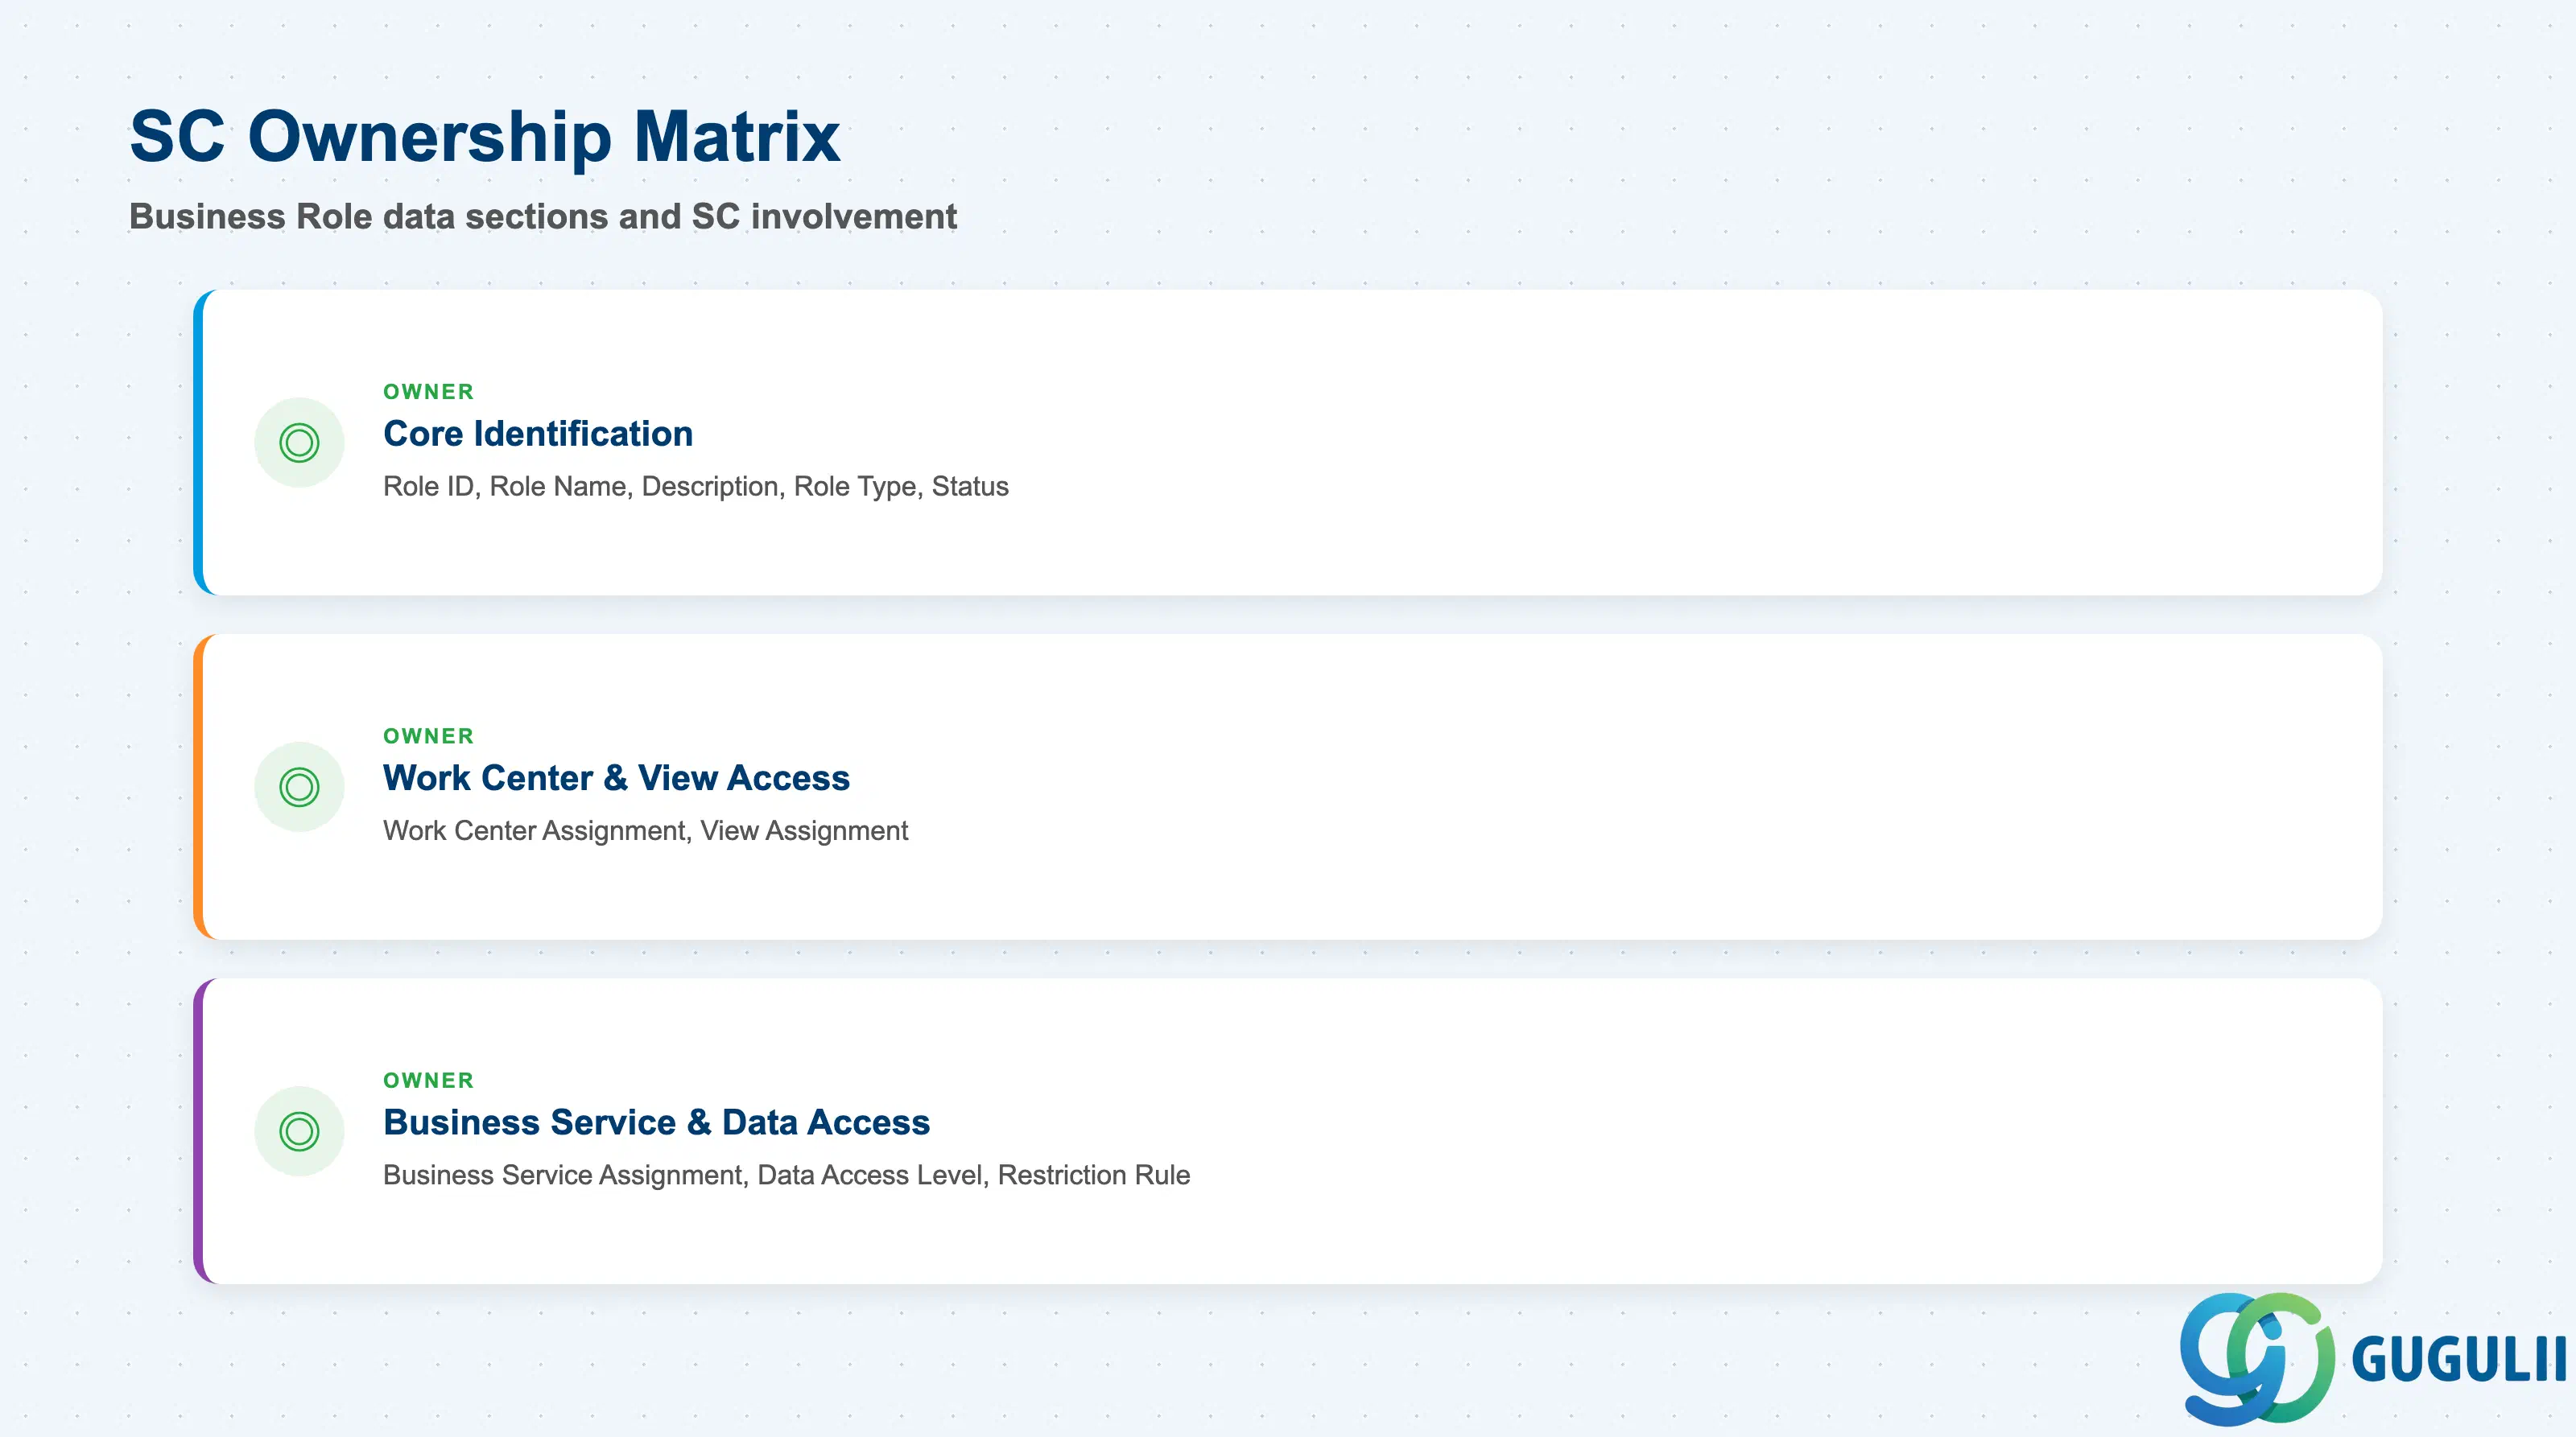The image size is (2576, 1437).
Task: Select the SC Ownership Matrix title
Action: [x=485, y=136]
